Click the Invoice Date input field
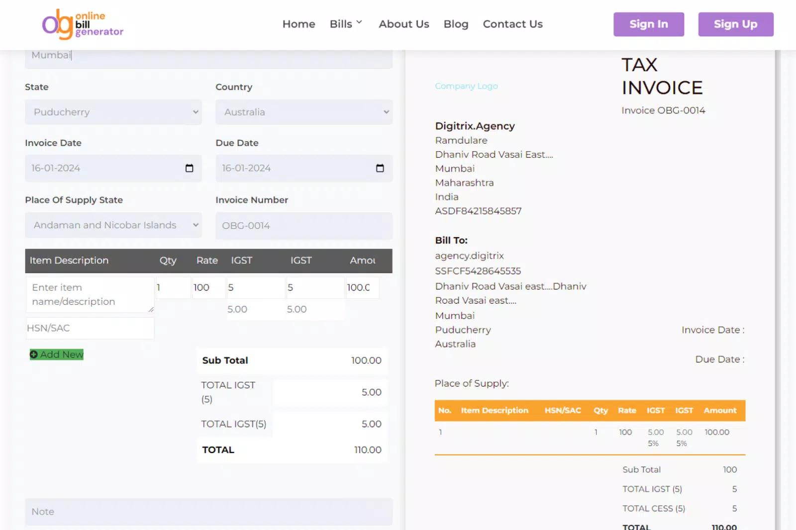This screenshot has width=796, height=530. coord(113,168)
